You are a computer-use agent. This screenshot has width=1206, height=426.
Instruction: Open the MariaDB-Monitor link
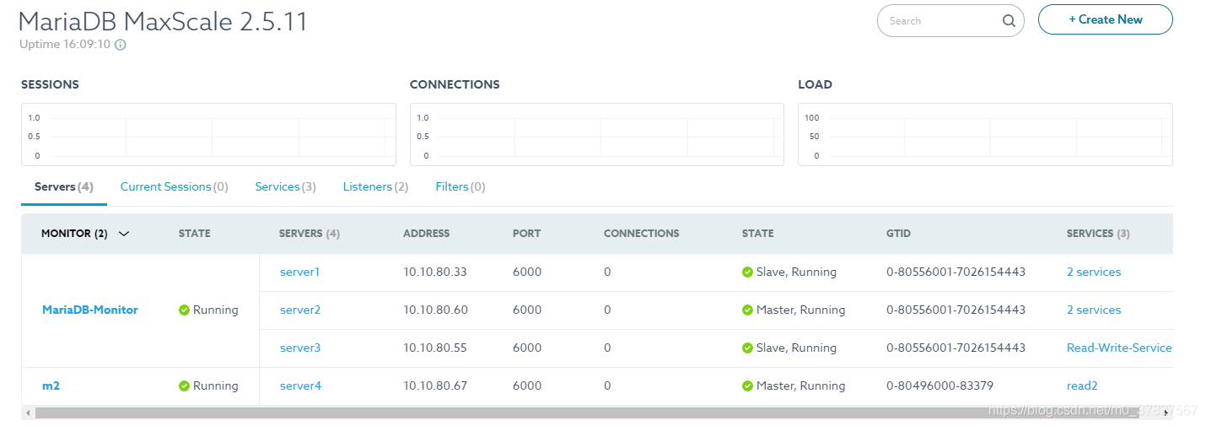pos(90,310)
